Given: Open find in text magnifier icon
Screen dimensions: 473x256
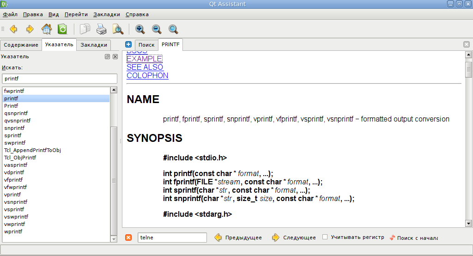Looking at the screenshot, I should (x=118, y=29).
